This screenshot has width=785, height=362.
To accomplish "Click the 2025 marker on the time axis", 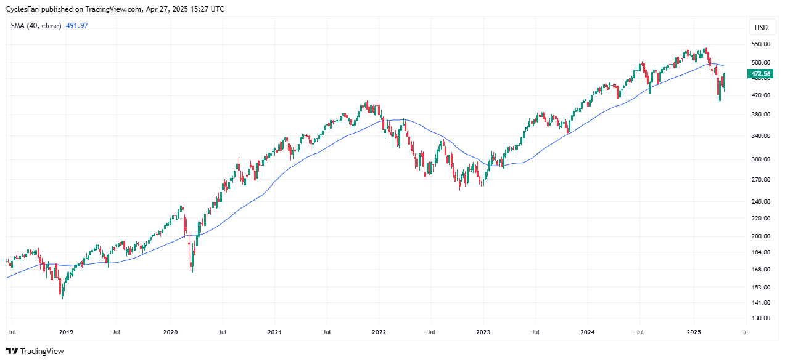I will tap(693, 332).
